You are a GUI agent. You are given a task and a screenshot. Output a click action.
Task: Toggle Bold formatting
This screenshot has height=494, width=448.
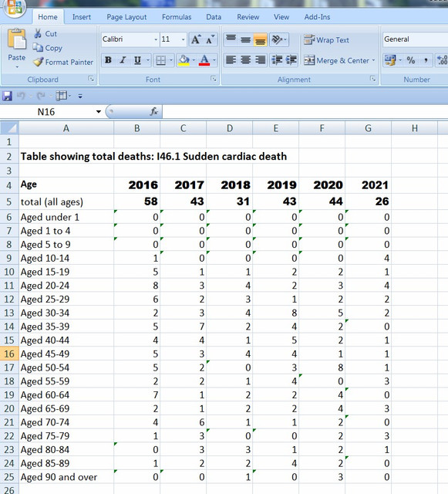(x=108, y=60)
